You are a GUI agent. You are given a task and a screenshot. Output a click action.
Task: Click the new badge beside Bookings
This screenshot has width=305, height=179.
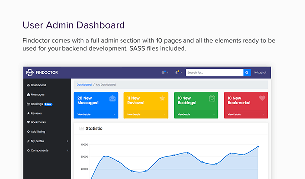coord(48,104)
